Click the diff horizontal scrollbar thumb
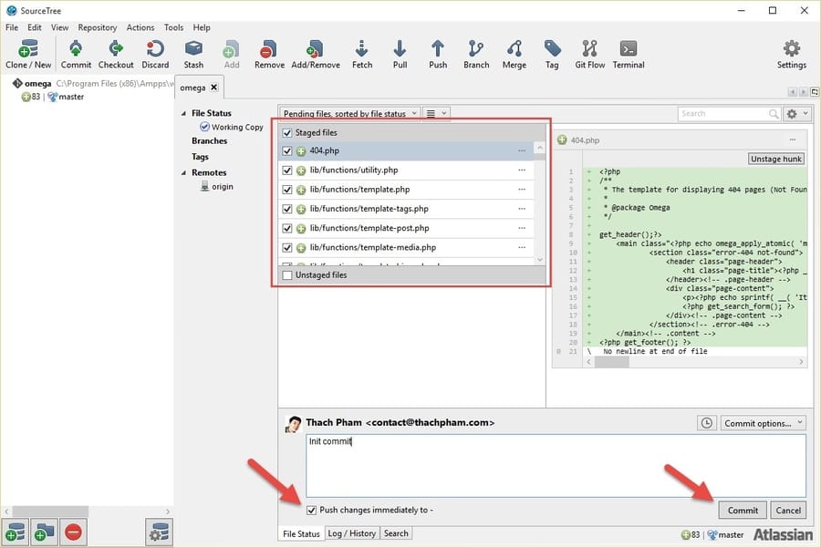 (x=611, y=362)
